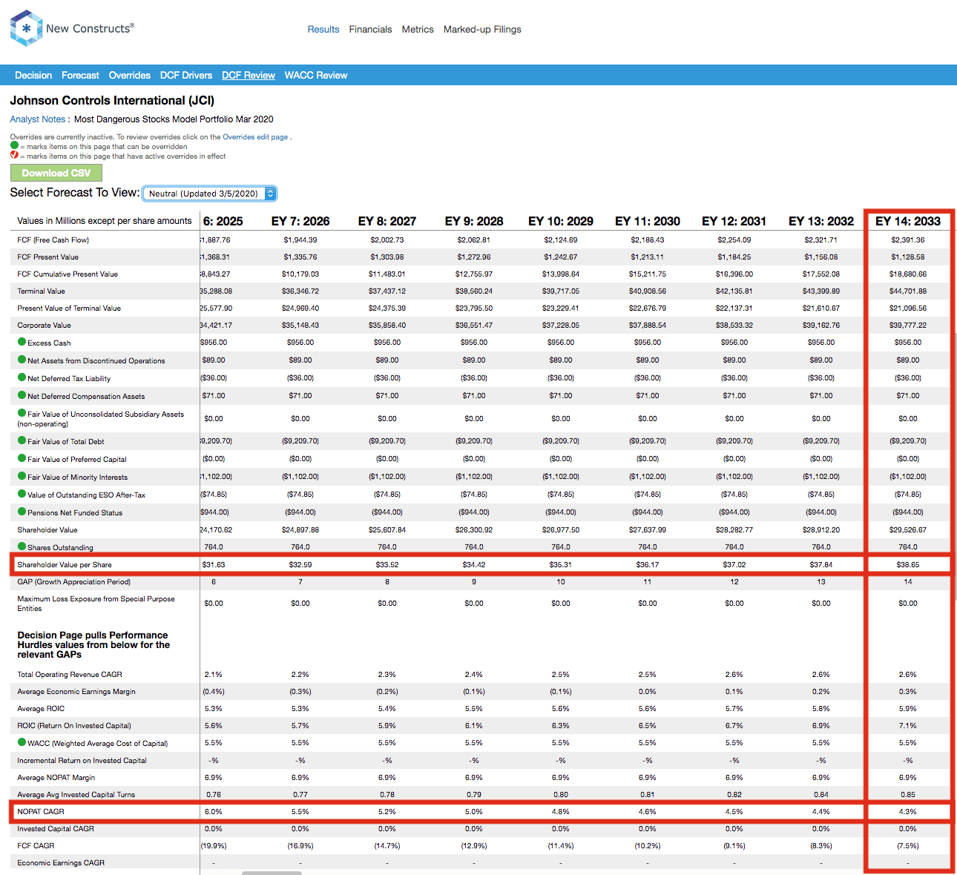Click the Download CSV button
The width and height of the screenshot is (957, 875).
(x=56, y=173)
